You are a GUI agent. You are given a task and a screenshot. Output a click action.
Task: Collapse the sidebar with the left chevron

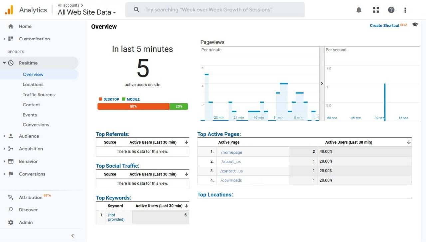(73, 236)
